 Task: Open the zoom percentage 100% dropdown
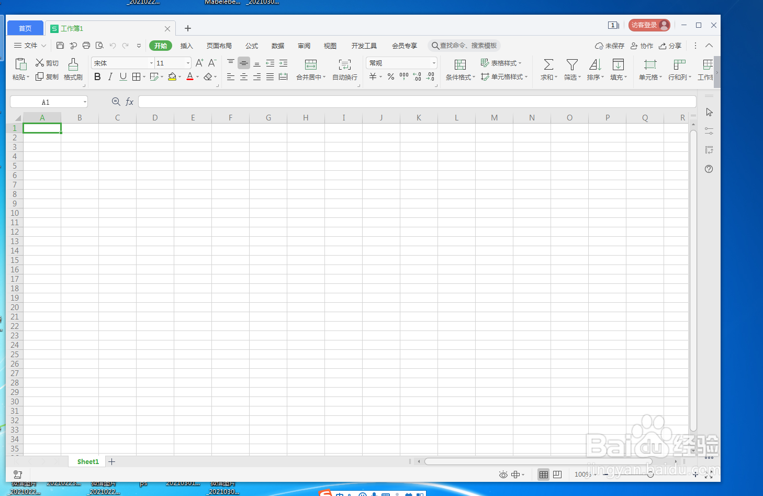coord(586,475)
